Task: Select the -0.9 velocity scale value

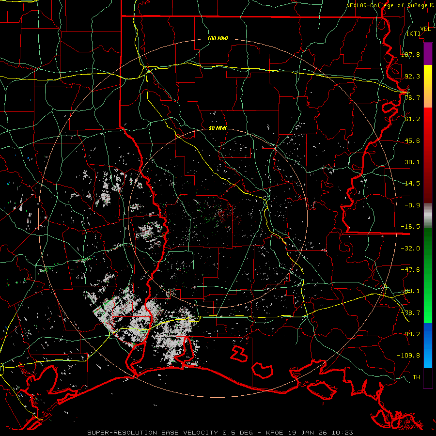Action: (x=412, y=205)
